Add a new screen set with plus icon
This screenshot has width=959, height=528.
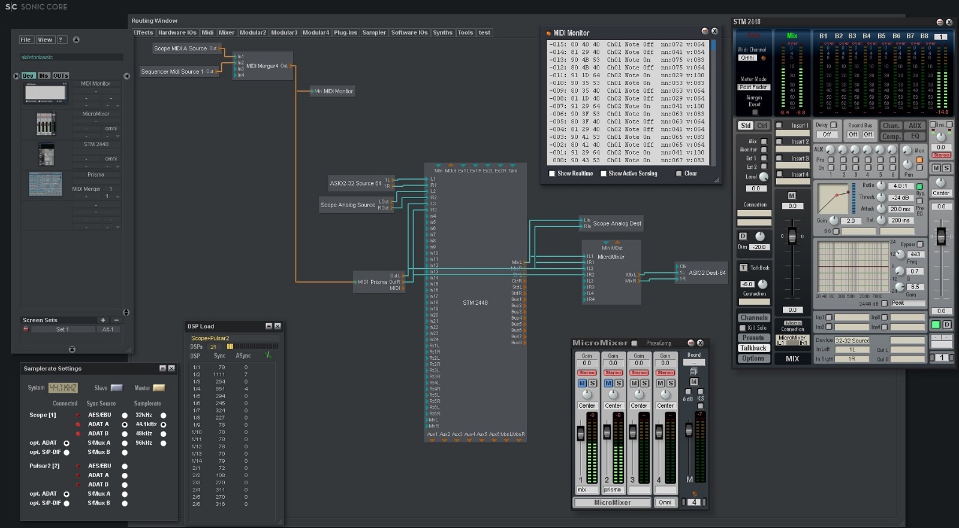[103, 320]
